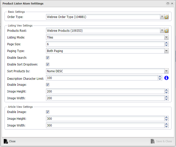Open Products Root browse folder icon

point(166,31)
